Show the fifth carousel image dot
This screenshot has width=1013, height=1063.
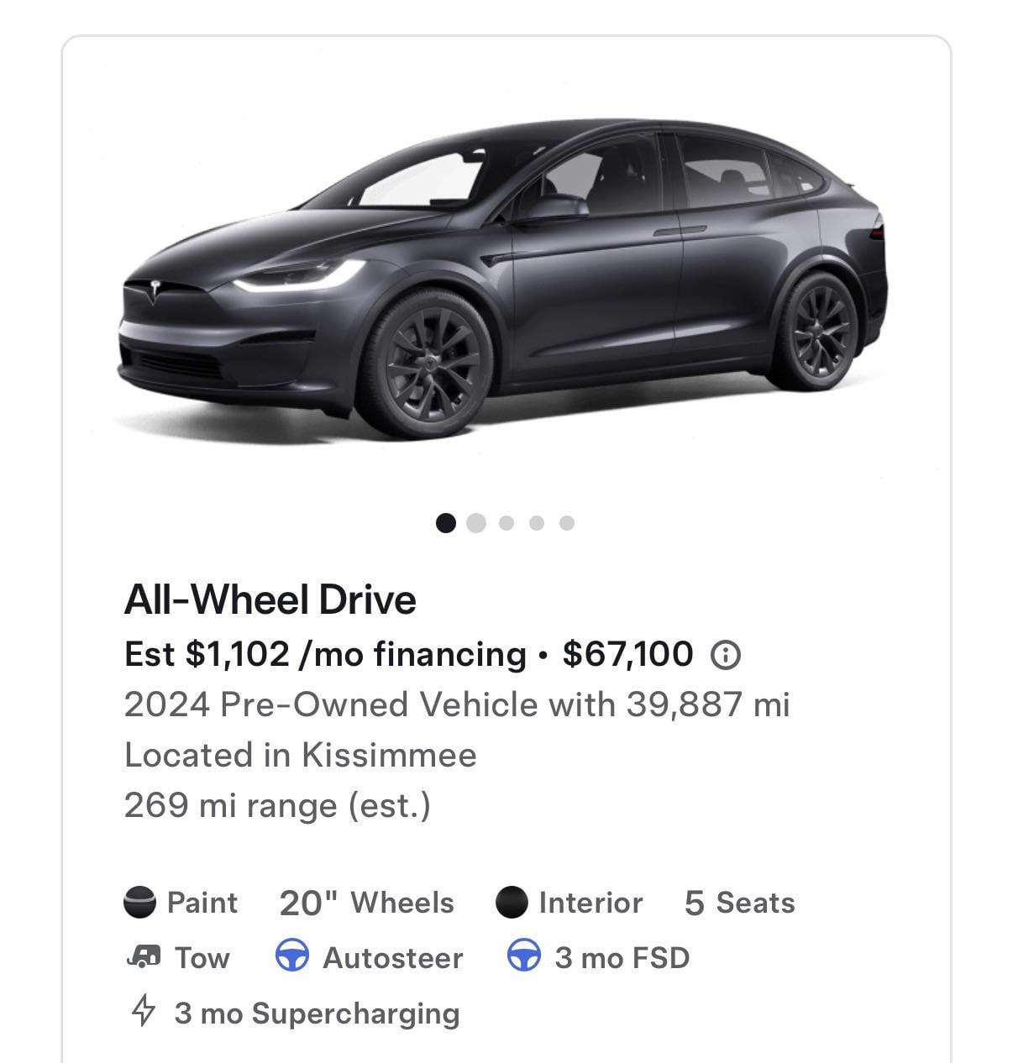click(567, 523)
